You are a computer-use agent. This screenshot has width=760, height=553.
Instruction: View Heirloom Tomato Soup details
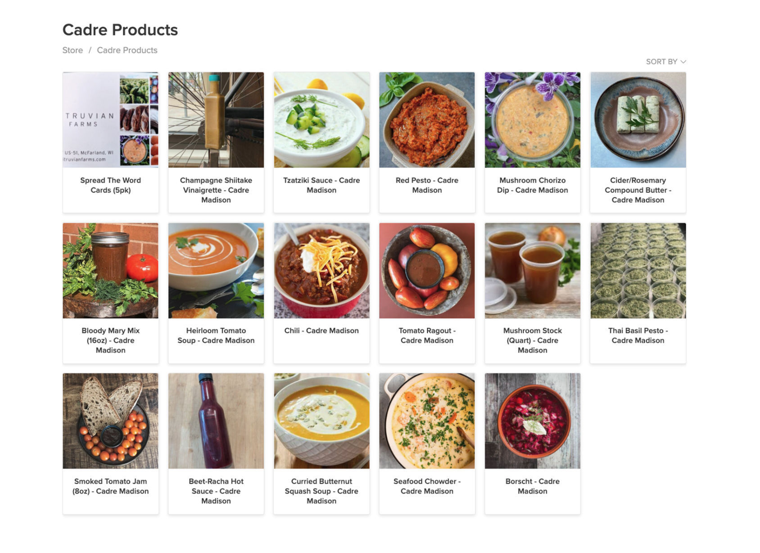(x=216, y=335)
